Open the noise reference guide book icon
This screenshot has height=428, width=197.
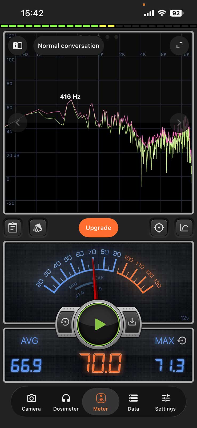18,46
